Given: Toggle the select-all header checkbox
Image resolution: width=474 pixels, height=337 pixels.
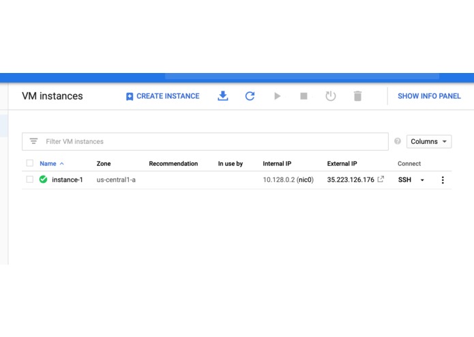Looking at the screenshot, I should coord(29,163).
